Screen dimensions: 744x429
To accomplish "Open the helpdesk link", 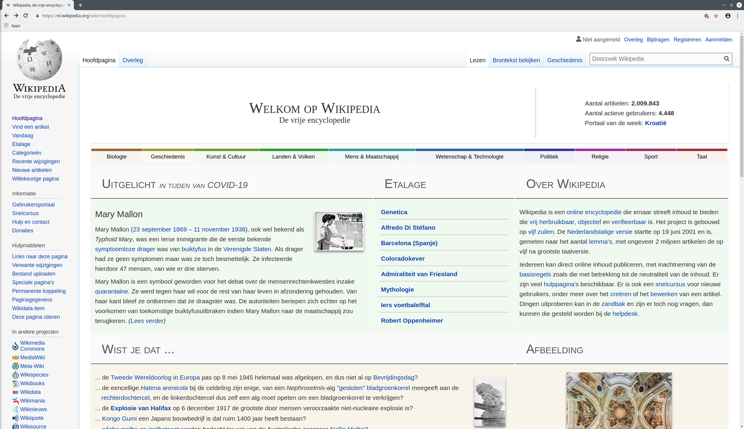I will [625, 314].
